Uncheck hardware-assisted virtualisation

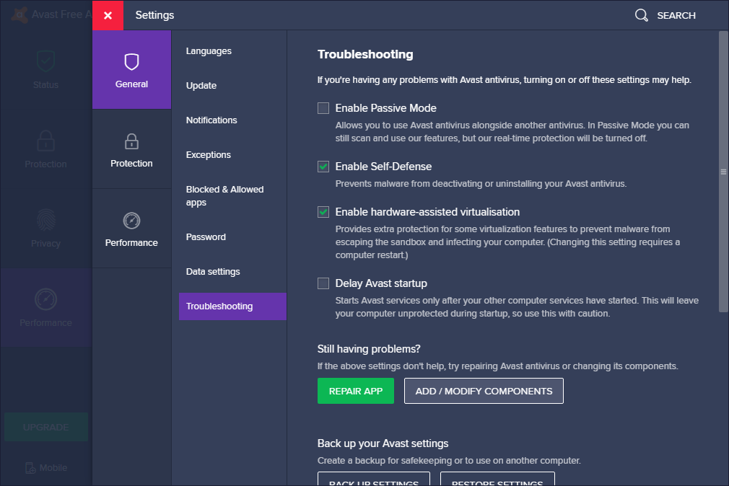coord(323,212)
